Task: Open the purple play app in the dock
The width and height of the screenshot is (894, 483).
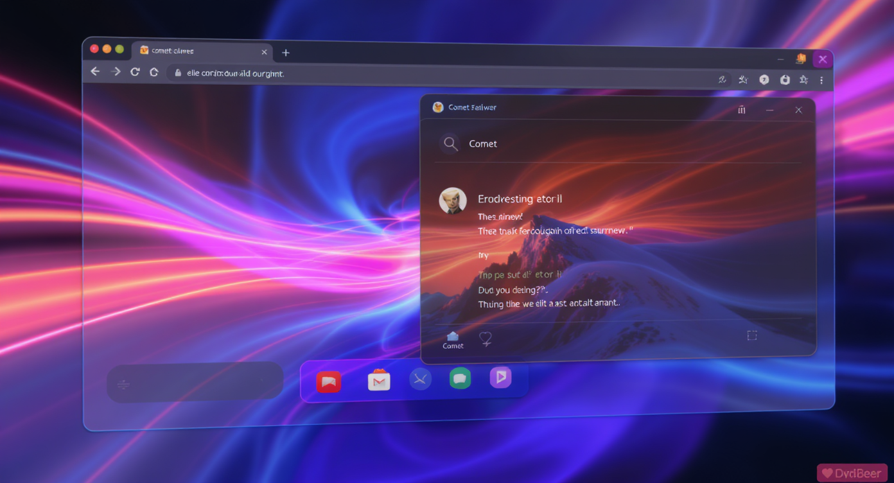Action: (x=500, y=377)
